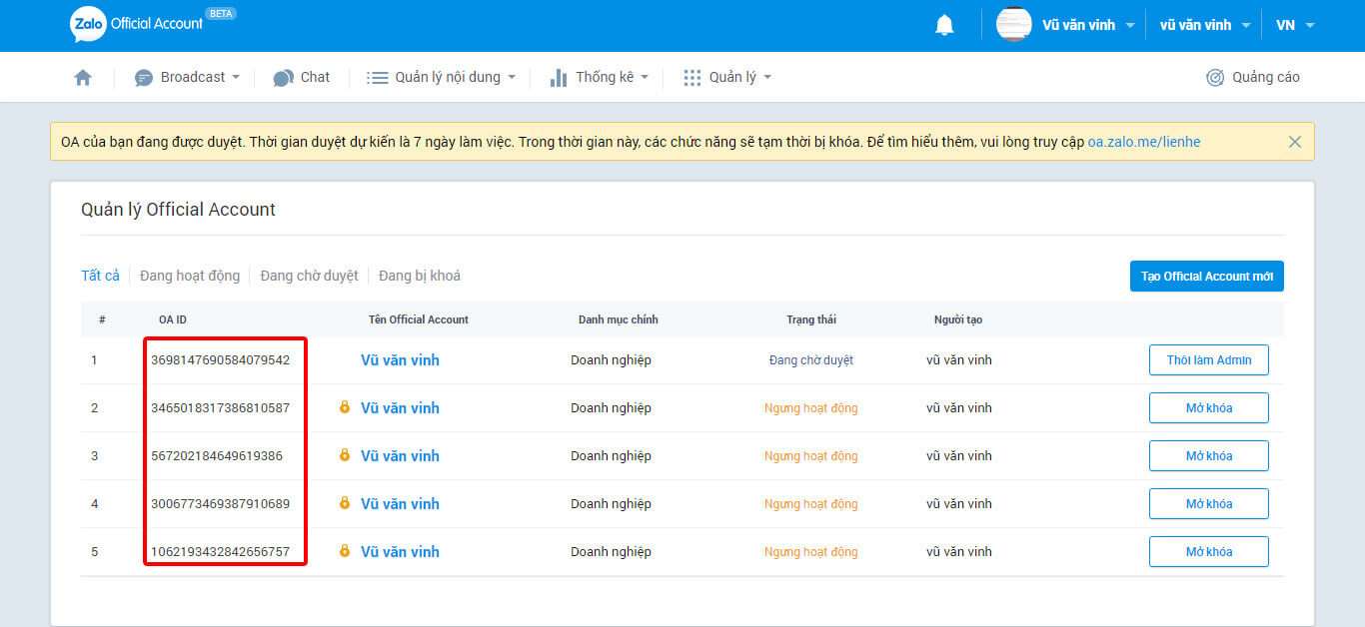
Task: Click lock icon on row 5
Action: click(345, 551)
